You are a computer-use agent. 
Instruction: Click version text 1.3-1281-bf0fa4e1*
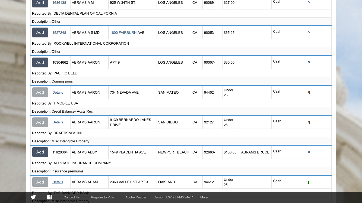pos(173,197)
